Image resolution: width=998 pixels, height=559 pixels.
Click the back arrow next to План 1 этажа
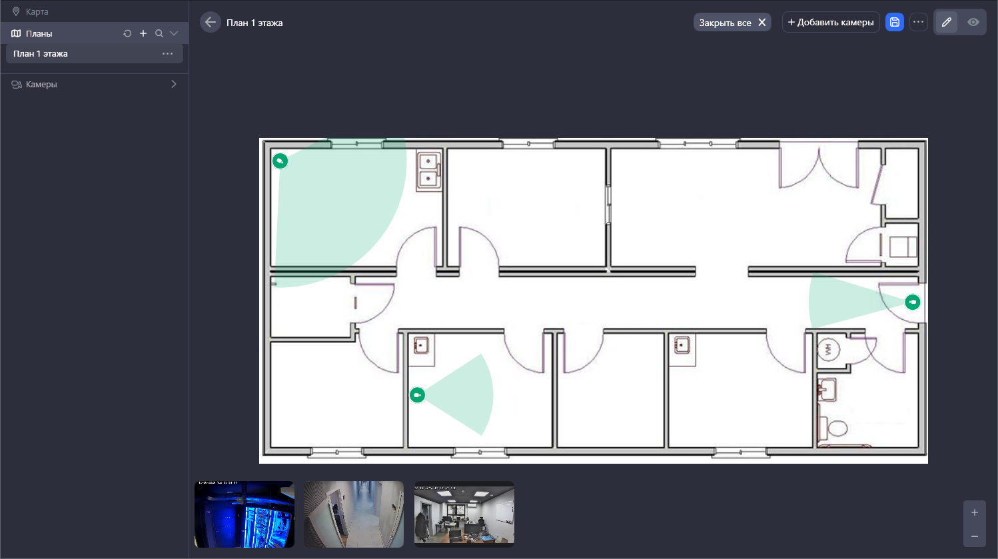[x=211, y=23]
